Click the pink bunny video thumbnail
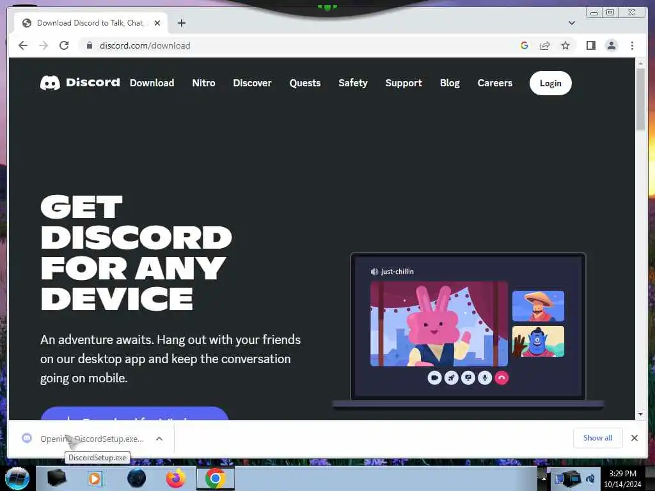Viewport: 655px width, 491px height. (x=439, y=324)
